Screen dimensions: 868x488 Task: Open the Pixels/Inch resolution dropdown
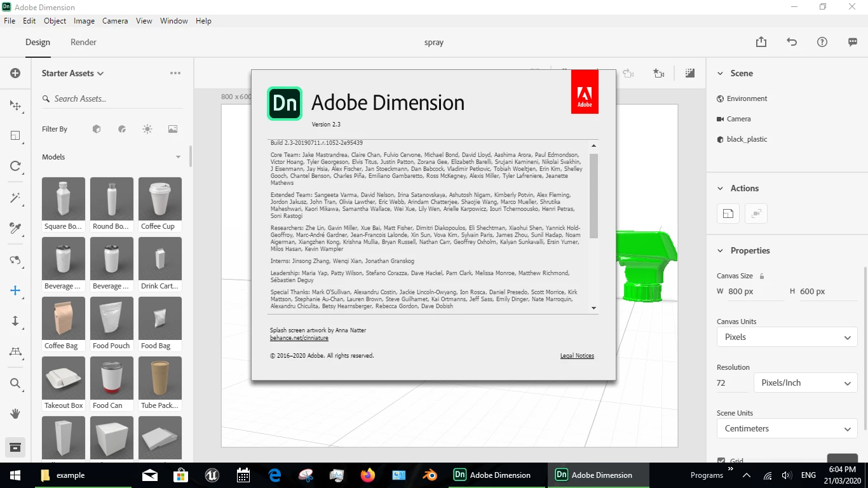tap(805, 383)
